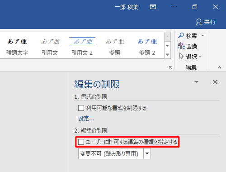Click user name 一郎 秋葉
The image size is (226, 172).
(x=127, y=7)
